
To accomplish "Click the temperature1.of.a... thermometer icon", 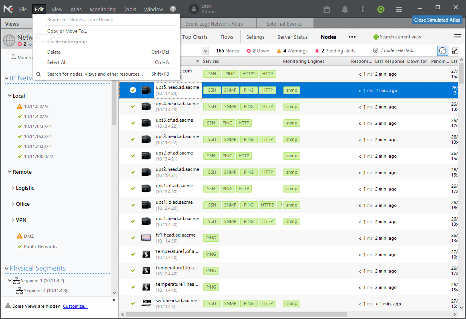I will coord(146,254).
